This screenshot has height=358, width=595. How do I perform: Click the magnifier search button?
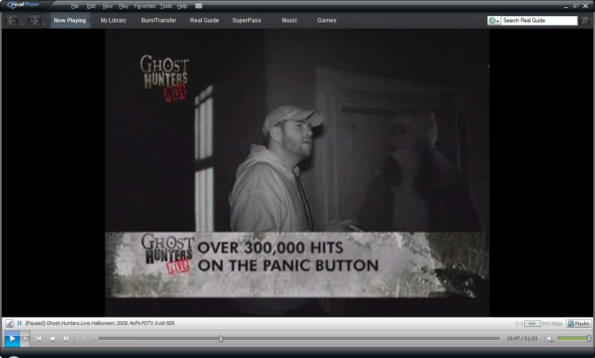coord(584,20)
